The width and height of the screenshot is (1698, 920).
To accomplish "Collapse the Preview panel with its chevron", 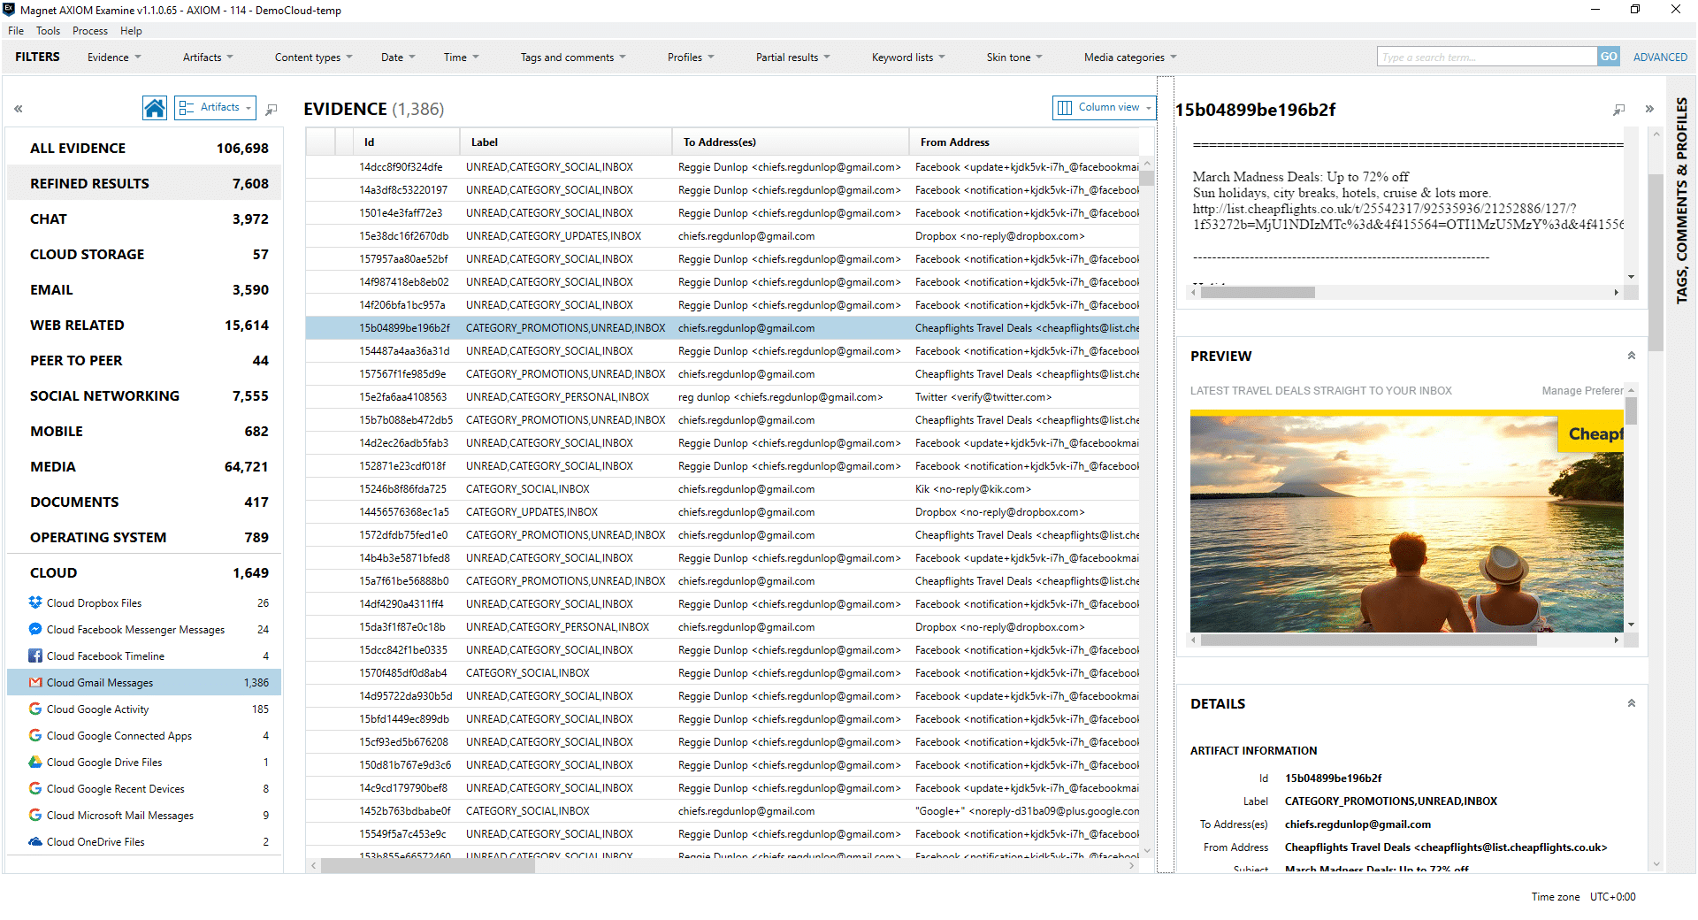I will (x=1631, y=354).
